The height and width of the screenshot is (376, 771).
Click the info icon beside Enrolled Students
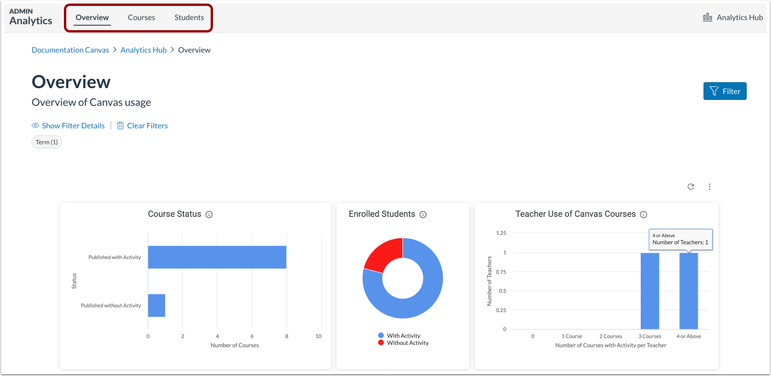(x=422, y=215)
